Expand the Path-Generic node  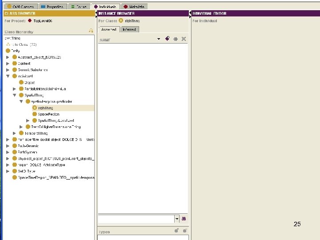8,146
